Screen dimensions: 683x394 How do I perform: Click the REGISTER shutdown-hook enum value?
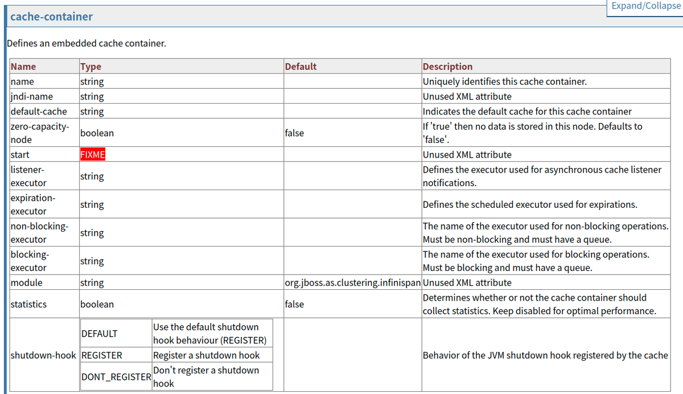(x=102, y=355)
